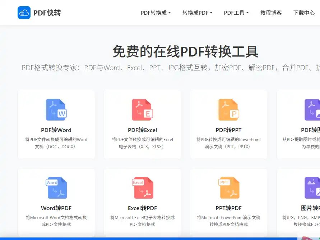The width and height of the screenshot is (320, 240).
Task: Click the PPT转PDF title link
Action: tap(228, 208)
